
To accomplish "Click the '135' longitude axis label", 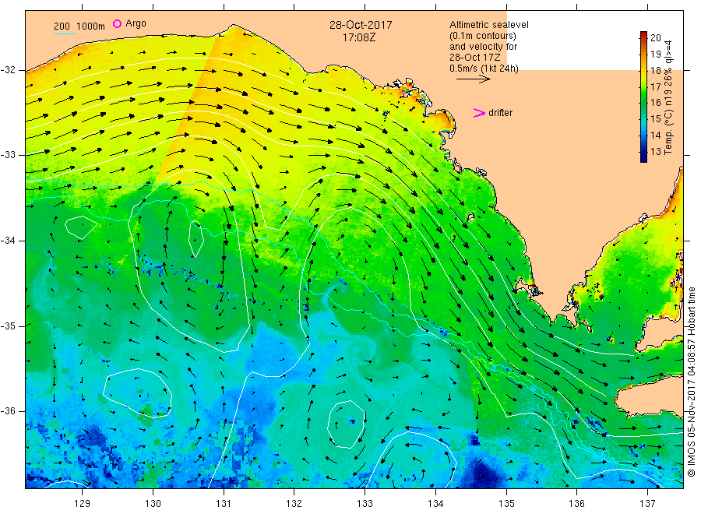I will [506, 504].
